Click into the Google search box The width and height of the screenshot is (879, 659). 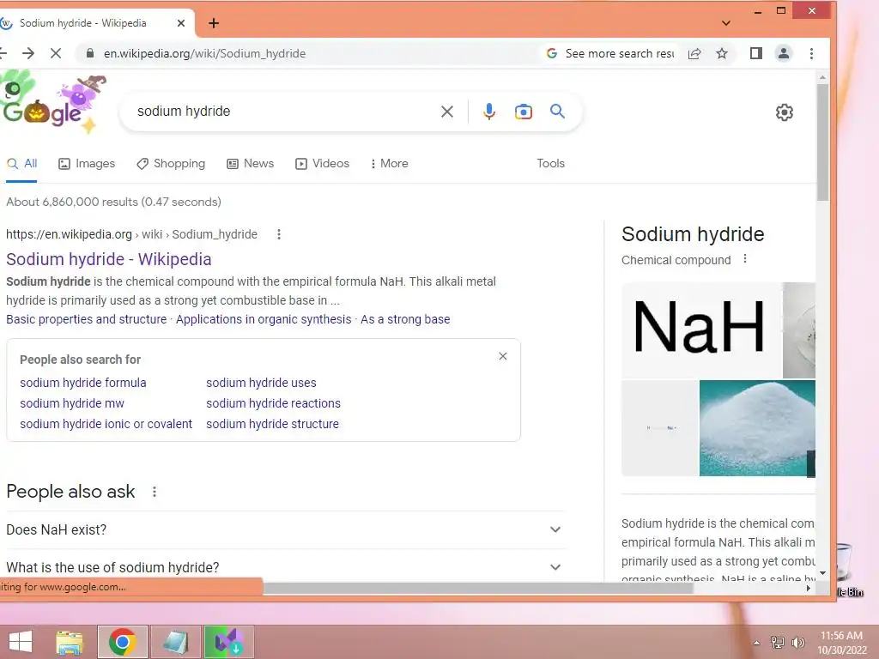[x=283, y=112]
